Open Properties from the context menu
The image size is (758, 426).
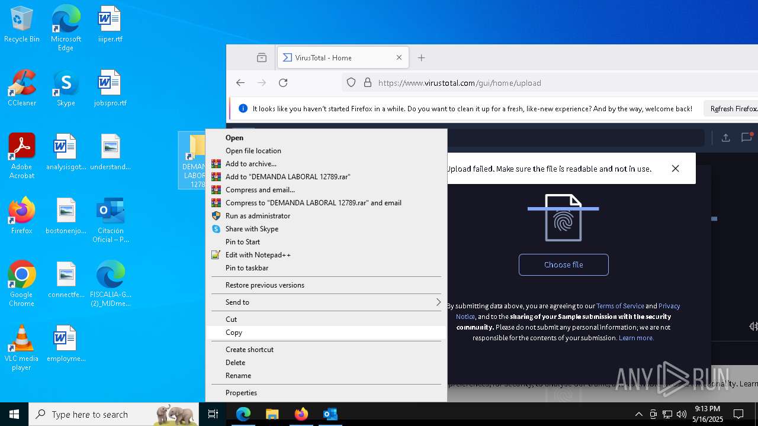[326, 393]
